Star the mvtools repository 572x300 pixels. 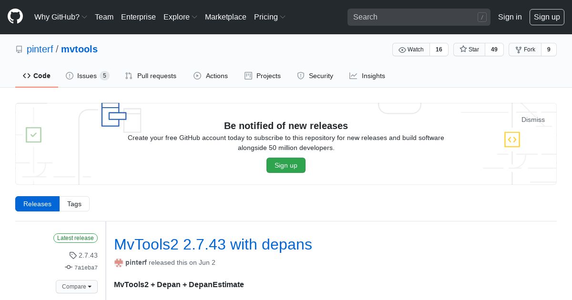[470, 50]
